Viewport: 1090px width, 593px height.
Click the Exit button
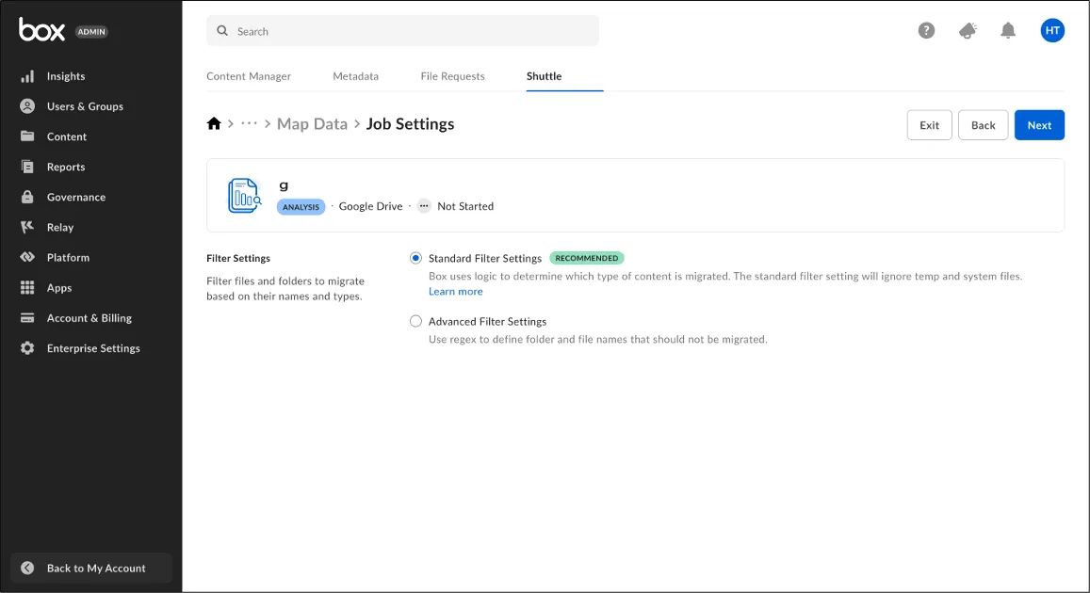(x=929, y=125)
